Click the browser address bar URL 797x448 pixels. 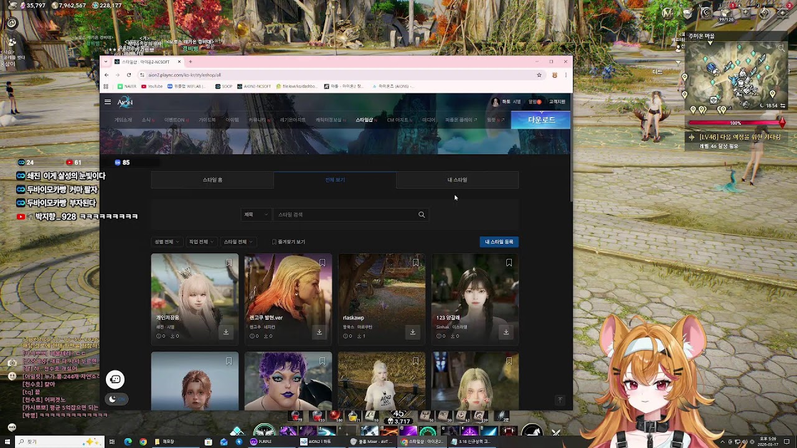click(184, 75)
